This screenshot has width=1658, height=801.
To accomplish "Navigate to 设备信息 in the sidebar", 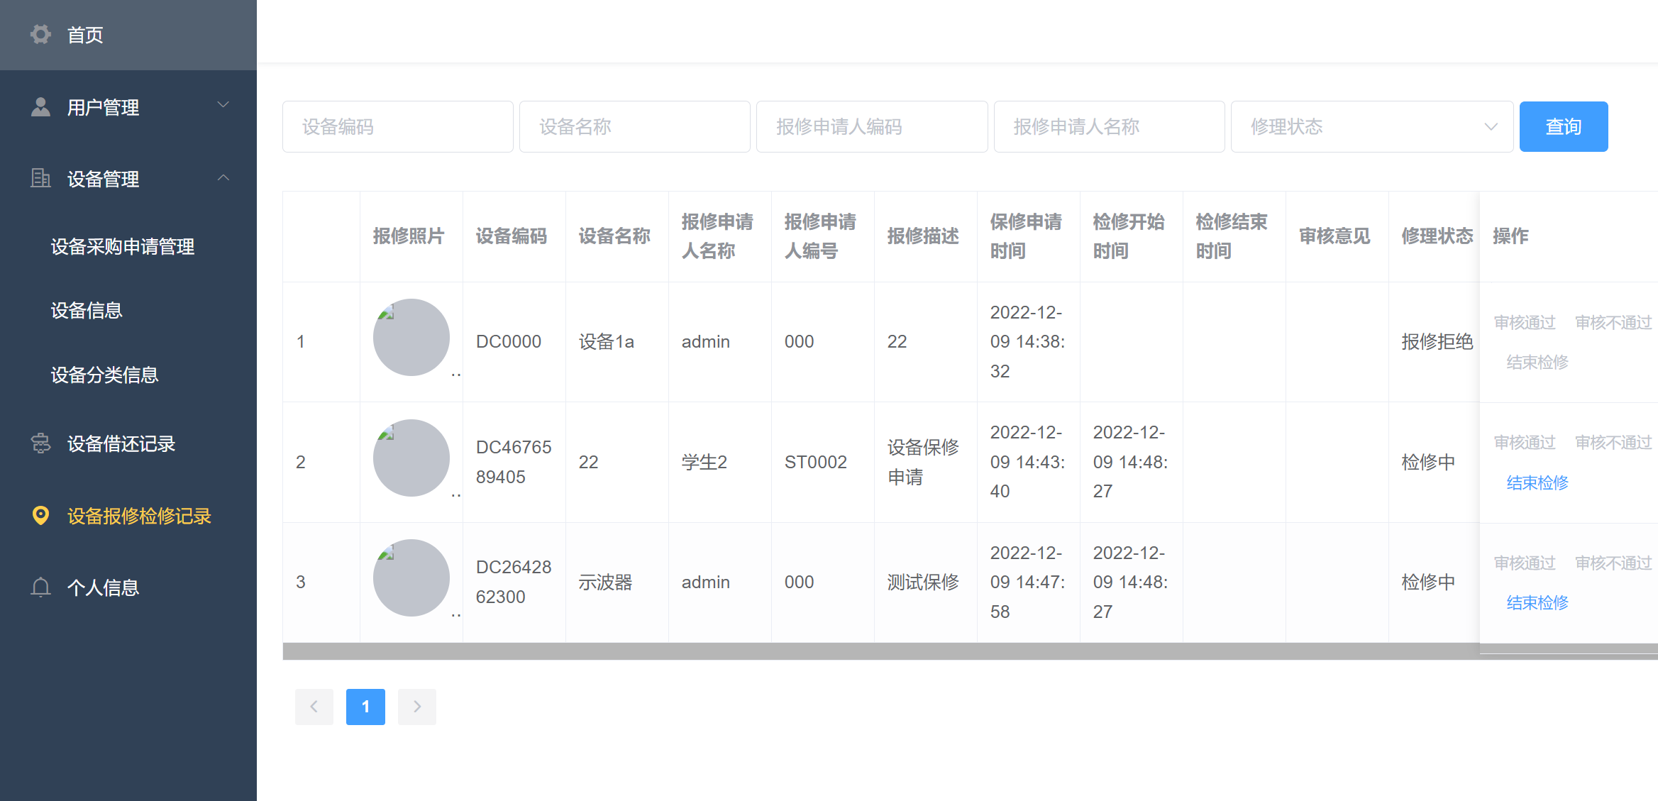I will (x=87, y=310).
